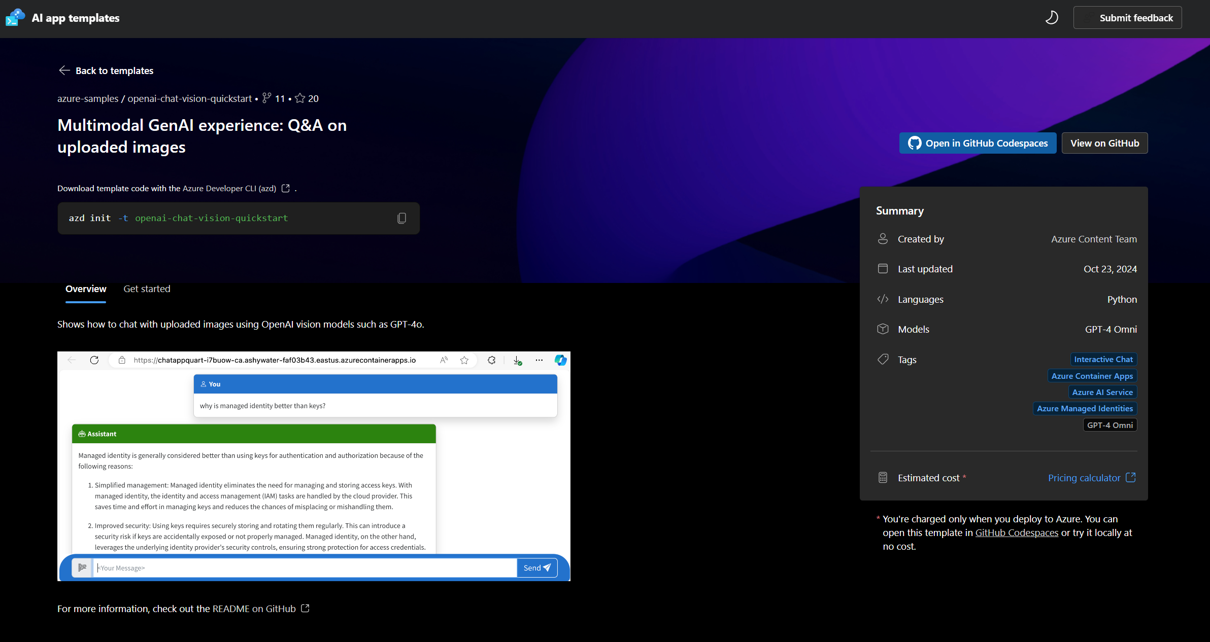The height and width of the screenshot is (642, 1210).
Task: Click the star count icon
Action: [x=300, y=98]
